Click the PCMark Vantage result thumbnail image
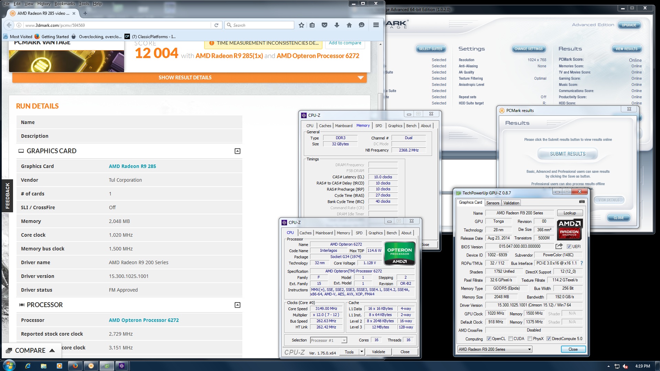This screenshot has width=660, height=371. tap(66, 61)
